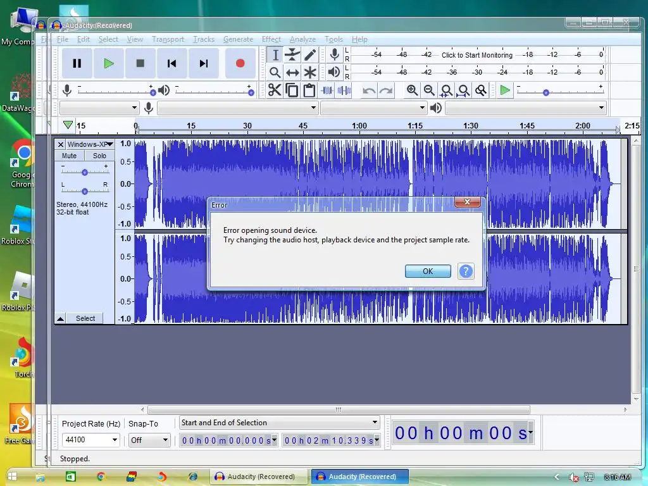Click the Play-at-speed green button

pos(504,90)
